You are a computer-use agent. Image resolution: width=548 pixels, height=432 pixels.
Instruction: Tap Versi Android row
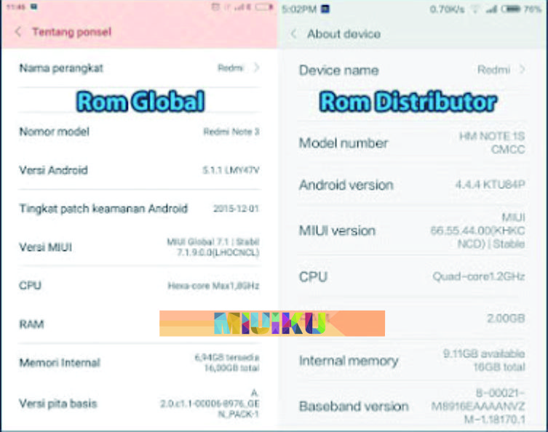click(139, 170)
